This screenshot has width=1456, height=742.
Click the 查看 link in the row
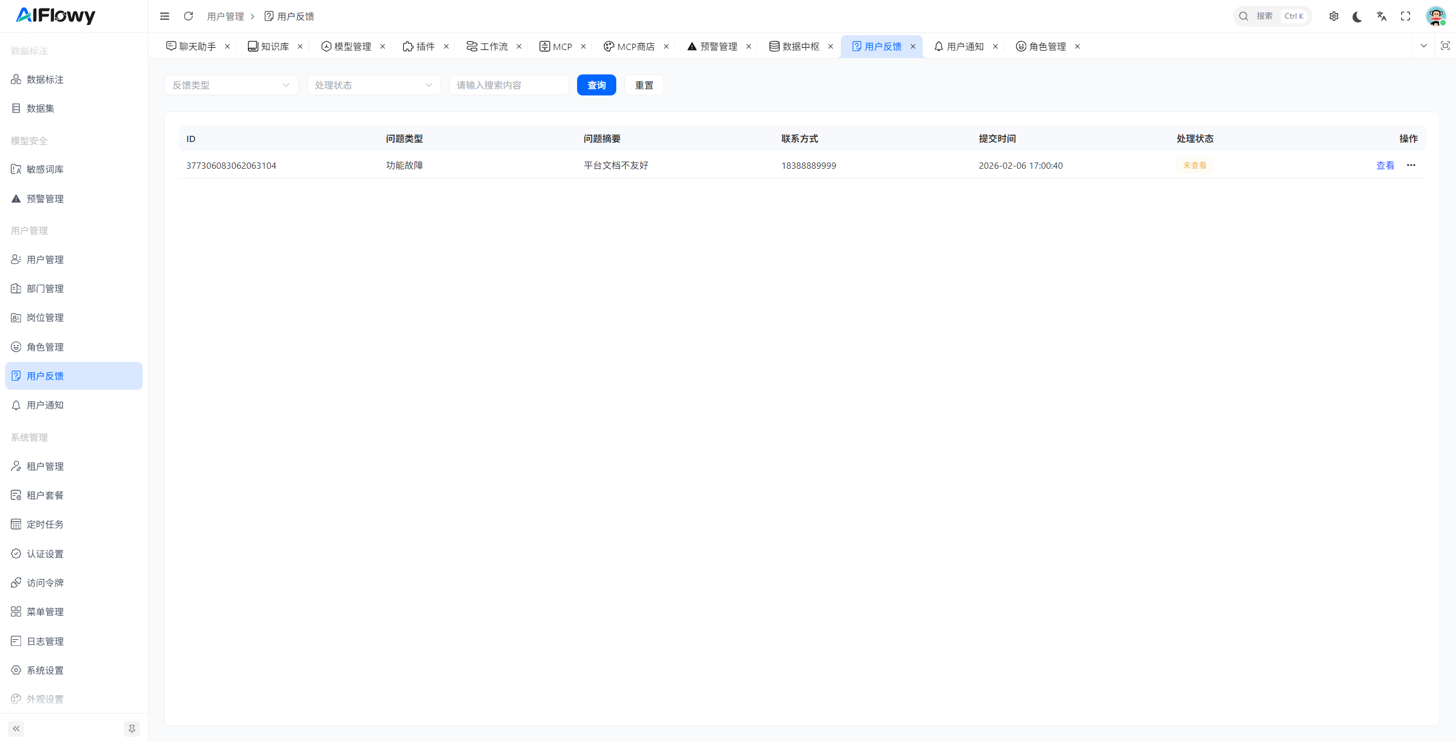1385,165
